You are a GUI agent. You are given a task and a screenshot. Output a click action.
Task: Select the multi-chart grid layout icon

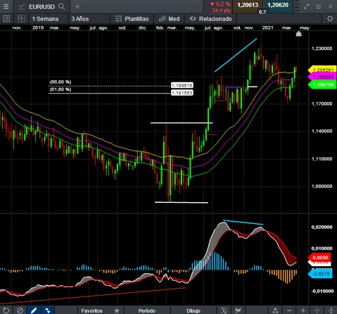point(21,18)
